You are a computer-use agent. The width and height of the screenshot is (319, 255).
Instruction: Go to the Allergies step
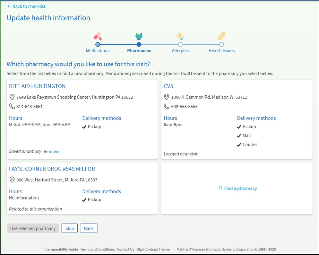[x=180, y=50]
